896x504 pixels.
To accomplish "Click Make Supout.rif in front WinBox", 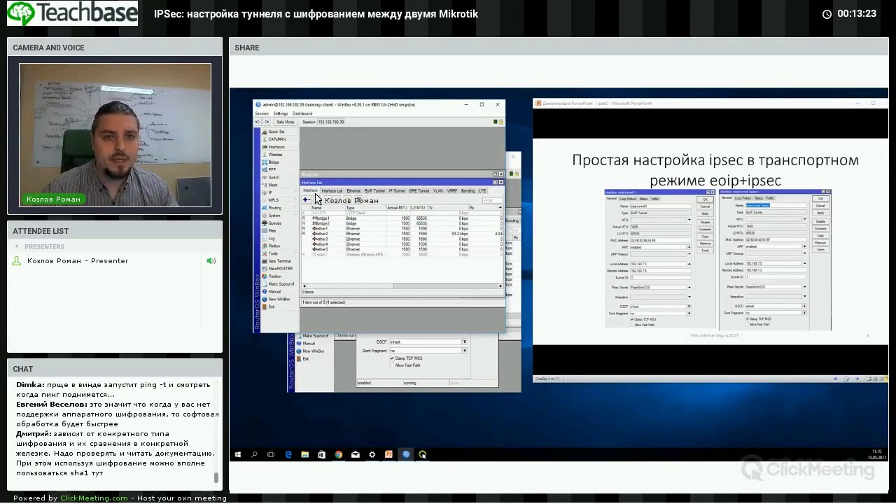I will click(x=279, y=284).
